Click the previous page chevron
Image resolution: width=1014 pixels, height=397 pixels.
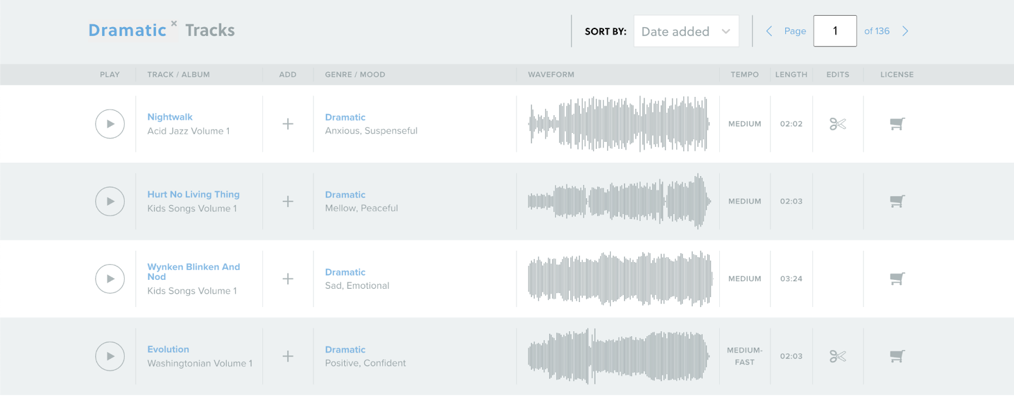[769, 31]
